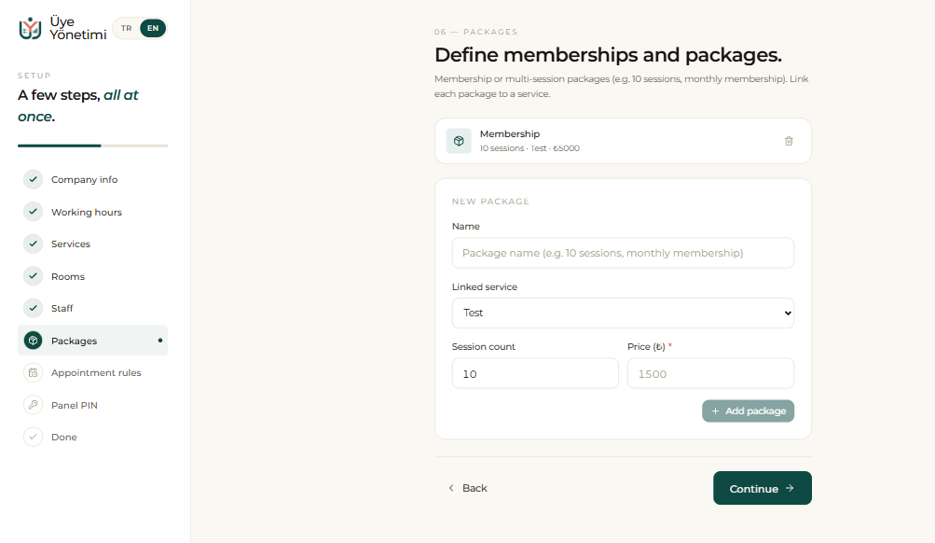
Task: Click Services checkmark icon
Action: coord(33,244)
